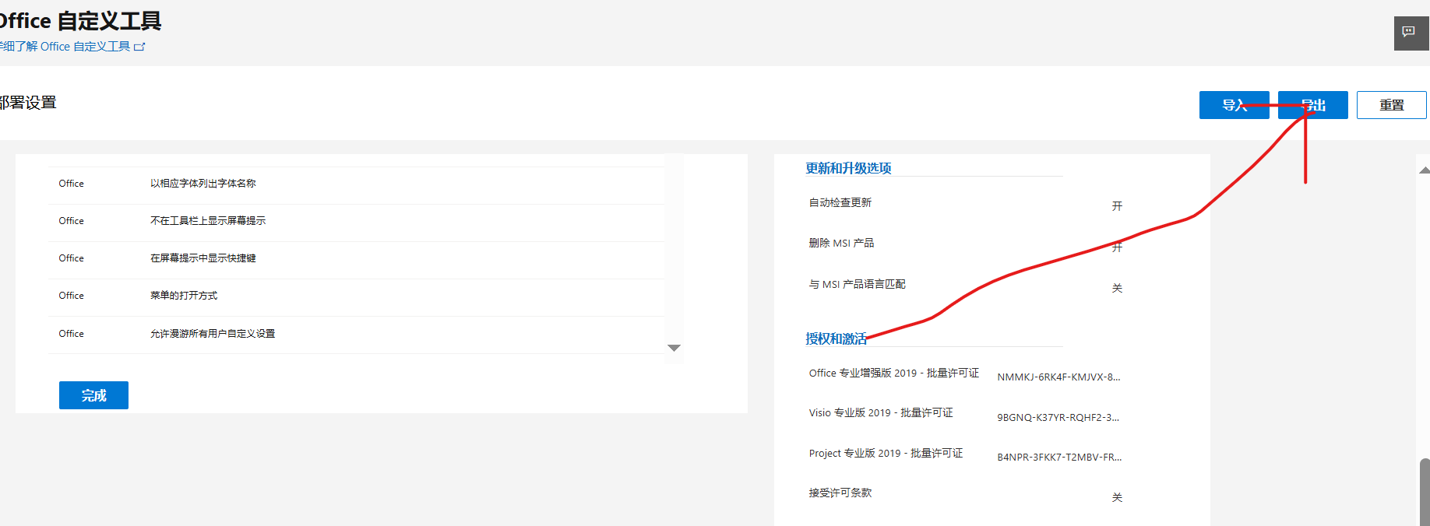Open the 授权和激活 section heading
The width and height of the screenshot is (1430, 526).
pos(836,338)
